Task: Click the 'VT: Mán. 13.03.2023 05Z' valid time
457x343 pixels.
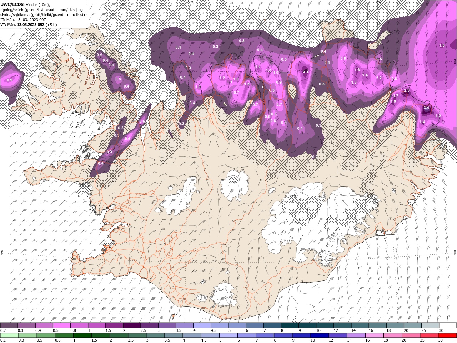Action: coord(22,25)
